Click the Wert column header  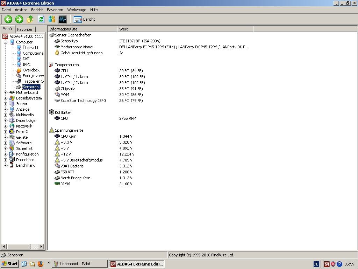185,29
